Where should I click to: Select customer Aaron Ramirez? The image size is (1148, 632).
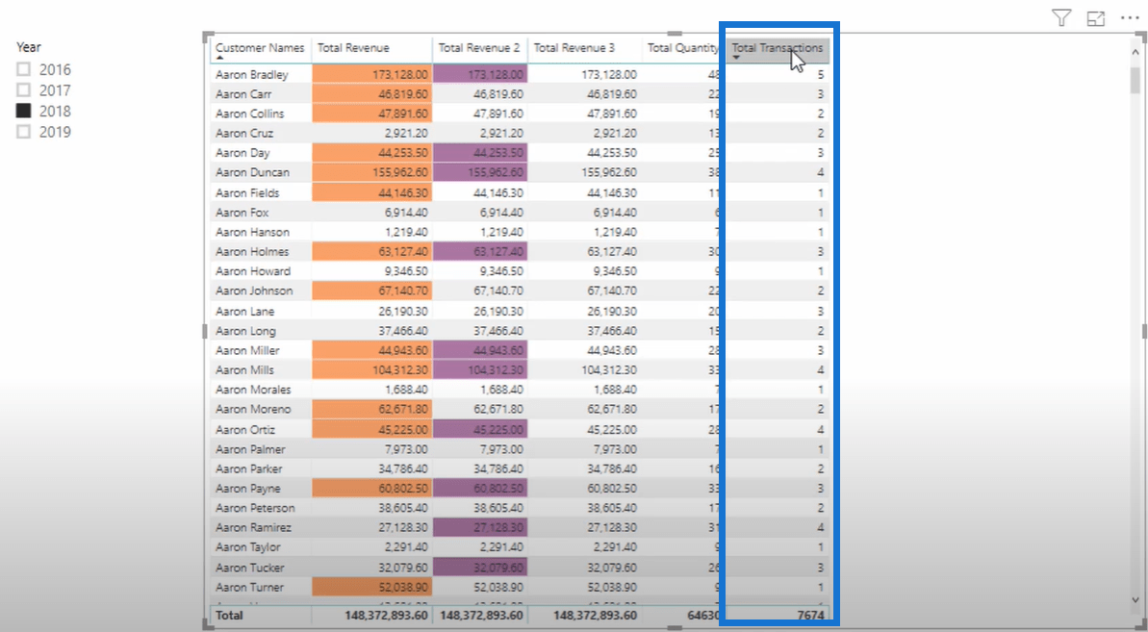click(x=253, y=527)
